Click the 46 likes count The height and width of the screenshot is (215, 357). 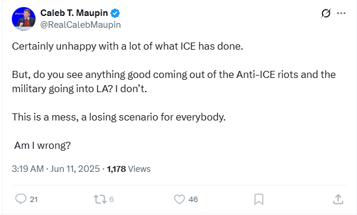tap(193, 199)
